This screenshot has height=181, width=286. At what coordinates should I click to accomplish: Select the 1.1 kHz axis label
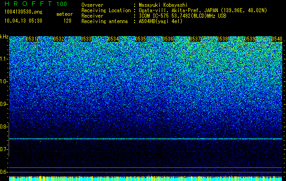[x=4, y=59]
